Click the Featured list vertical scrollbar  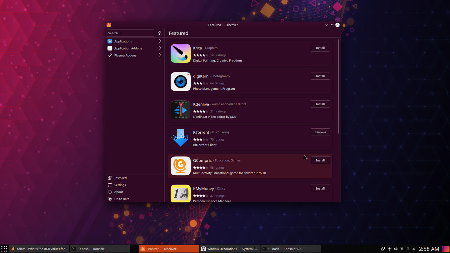(338, 87)
